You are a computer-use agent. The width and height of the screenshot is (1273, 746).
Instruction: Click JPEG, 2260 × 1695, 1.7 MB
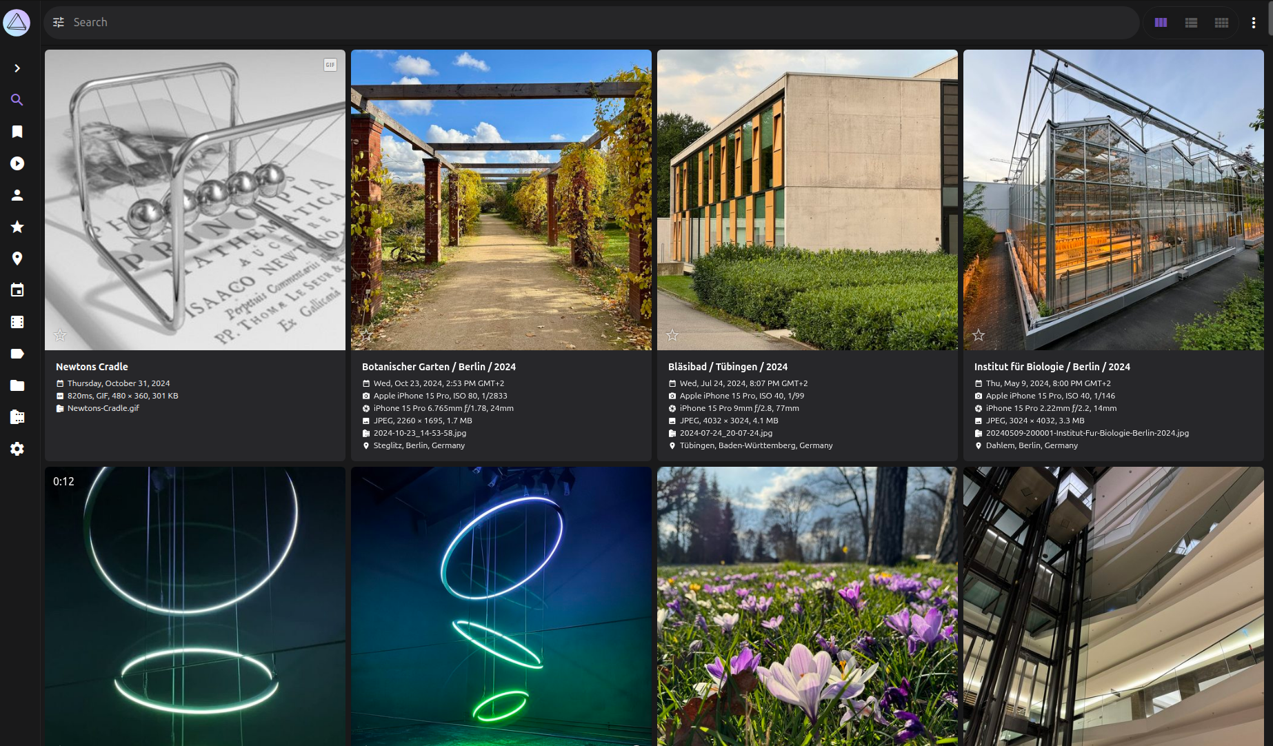pos(423,421)
